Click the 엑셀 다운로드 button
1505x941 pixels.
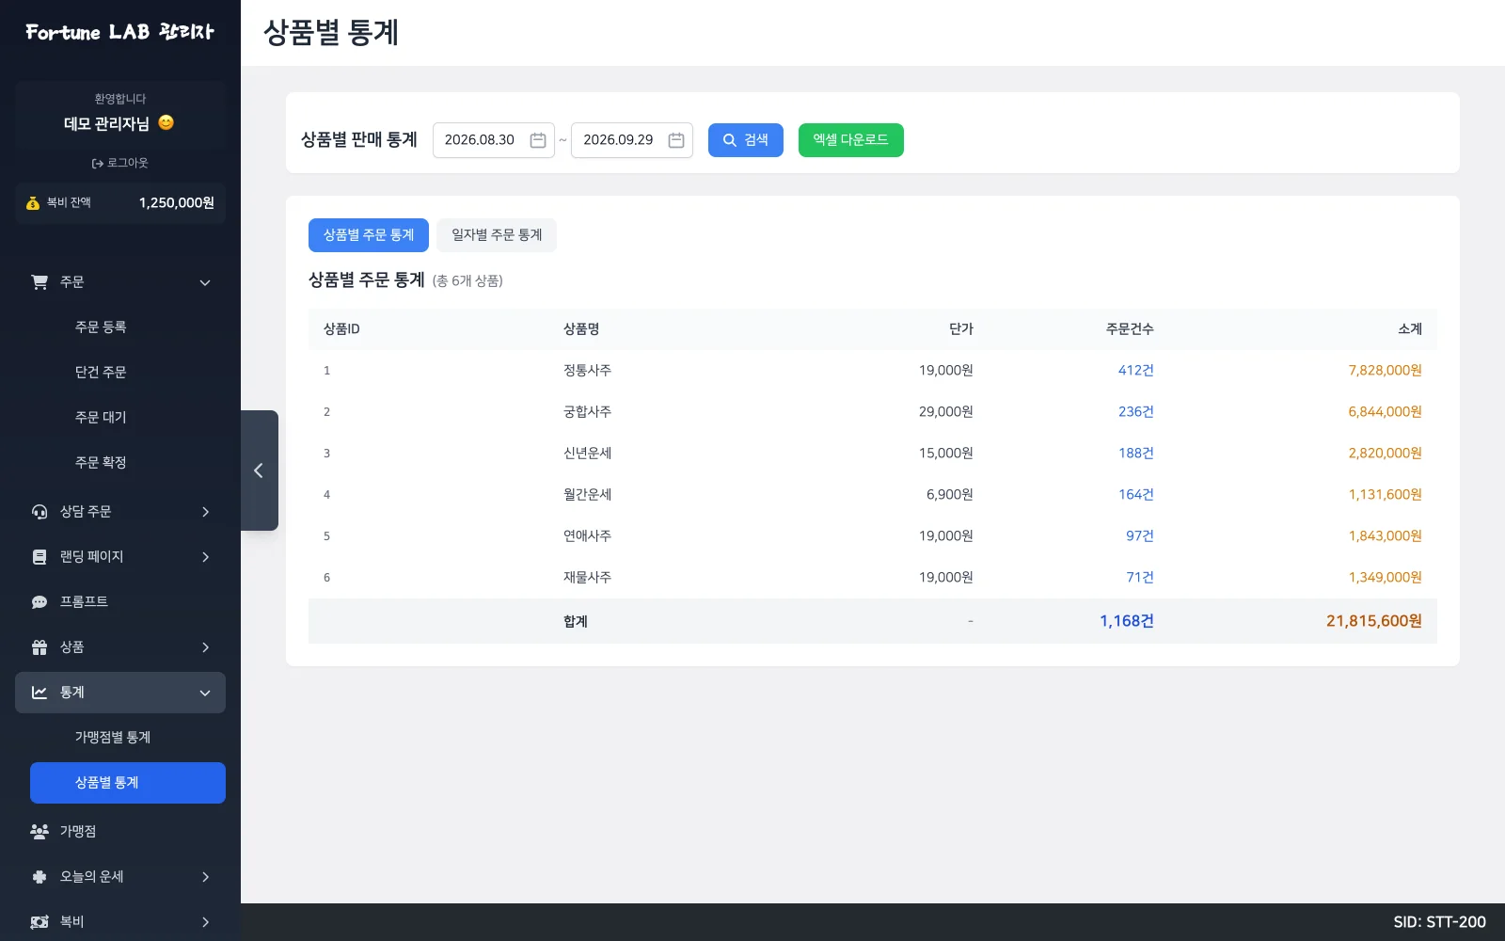[851, 140]
